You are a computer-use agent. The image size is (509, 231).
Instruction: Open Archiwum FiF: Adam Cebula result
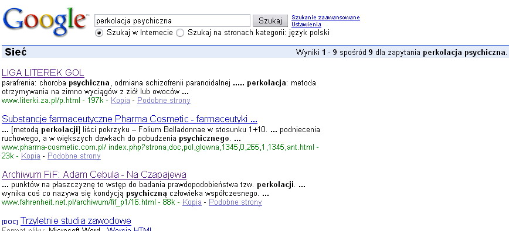[x=94, y=175]
